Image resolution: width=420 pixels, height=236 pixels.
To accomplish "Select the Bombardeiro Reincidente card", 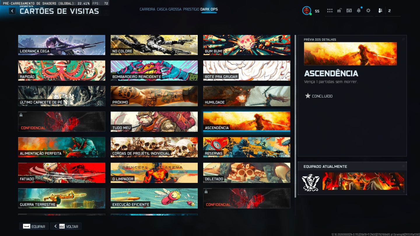I will coord(154,71).
